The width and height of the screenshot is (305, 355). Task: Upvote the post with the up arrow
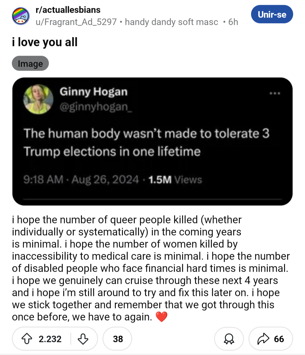[x=27, y=339]
